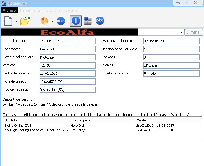This screenshot has width=204, height=166.
Task: Open the Ayuda menu
Action: point(71,10)
